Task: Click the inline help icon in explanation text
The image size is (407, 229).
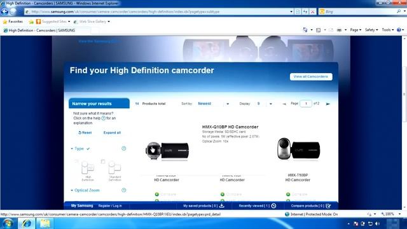Action: point(103,118)
